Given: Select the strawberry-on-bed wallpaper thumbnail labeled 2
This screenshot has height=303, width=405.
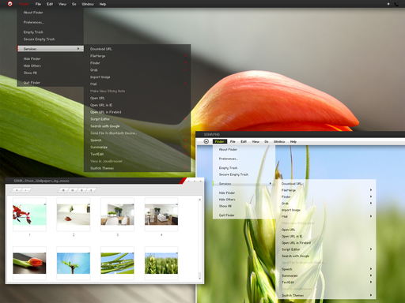Looking at the screenshot, I should (74, 215).
